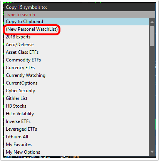Screen dimensions: 159x161
Task: Choose Inverse ETFs watchlist
Action: (77, 121)
